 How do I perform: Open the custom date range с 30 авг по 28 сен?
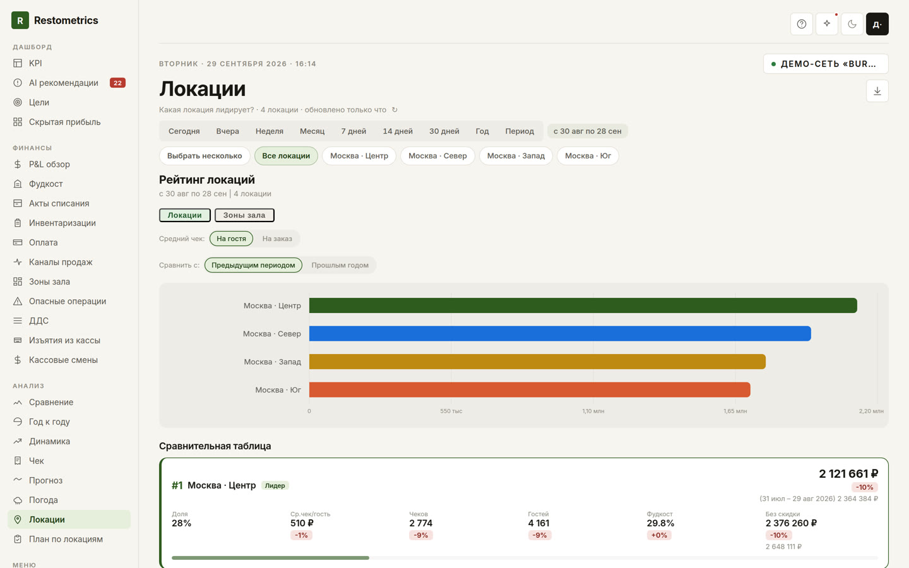pyautogui.click(x=587, y=131)
